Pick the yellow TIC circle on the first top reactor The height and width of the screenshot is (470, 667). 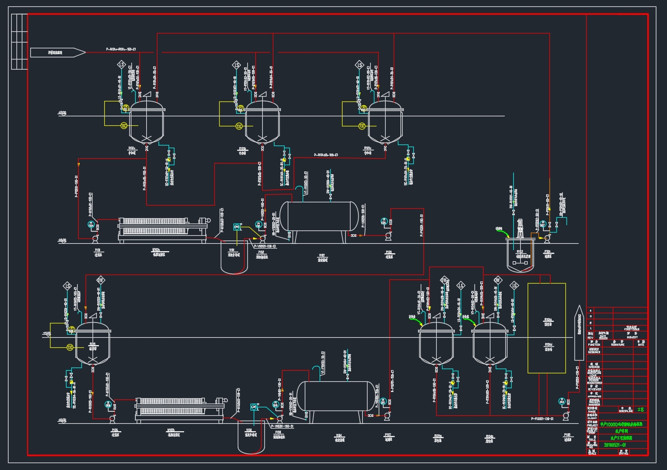coord(123,126)
